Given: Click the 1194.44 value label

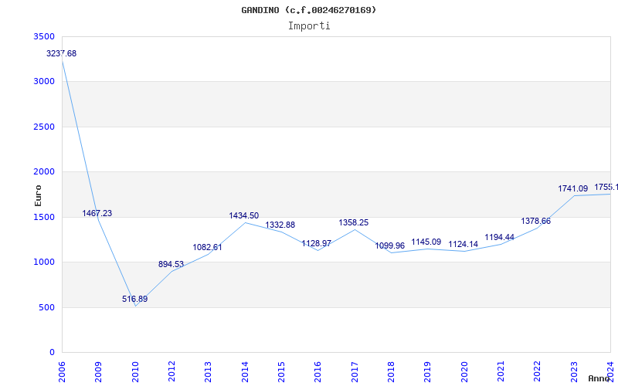Looking at the screenshot, I should [499, 238].
